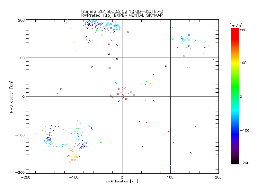Image resolution: width=257 pixels, height=193 pixels.
Task: Click the green X marker near E-W -45, N-S -120
Action: click(x=101, y=142)
